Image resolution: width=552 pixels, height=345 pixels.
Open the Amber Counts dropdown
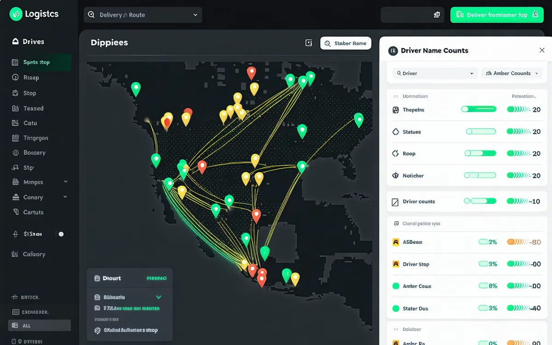pos(512,73)
